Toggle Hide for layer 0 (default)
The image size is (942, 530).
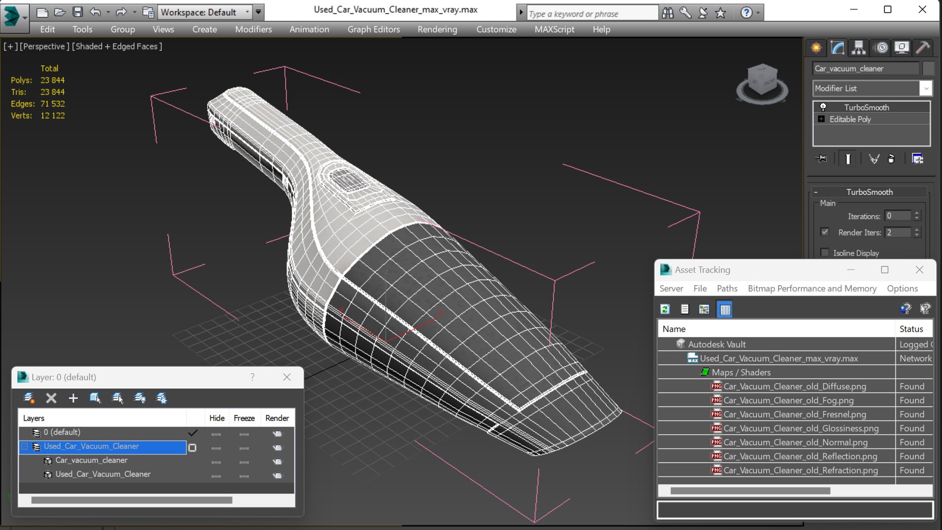point(216,434)
